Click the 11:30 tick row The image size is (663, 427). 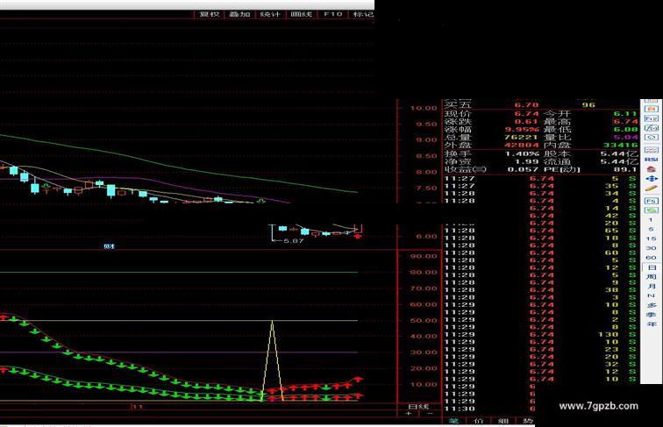489,409
